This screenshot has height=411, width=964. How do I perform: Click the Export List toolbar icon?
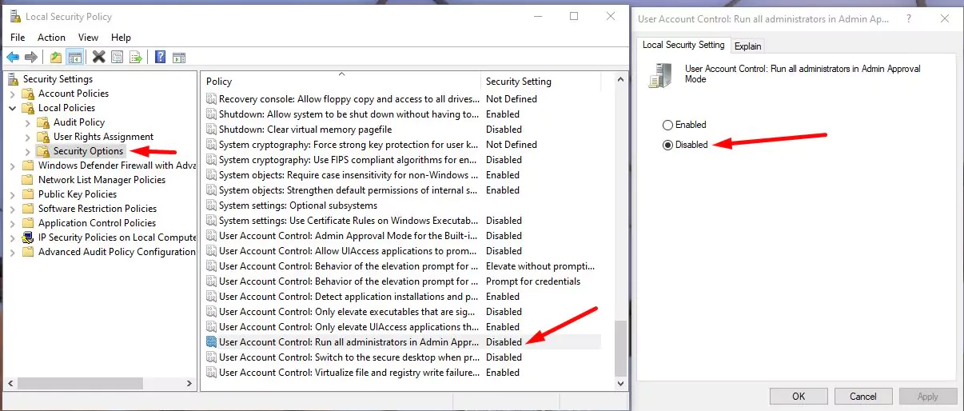(x=136, y=57)
